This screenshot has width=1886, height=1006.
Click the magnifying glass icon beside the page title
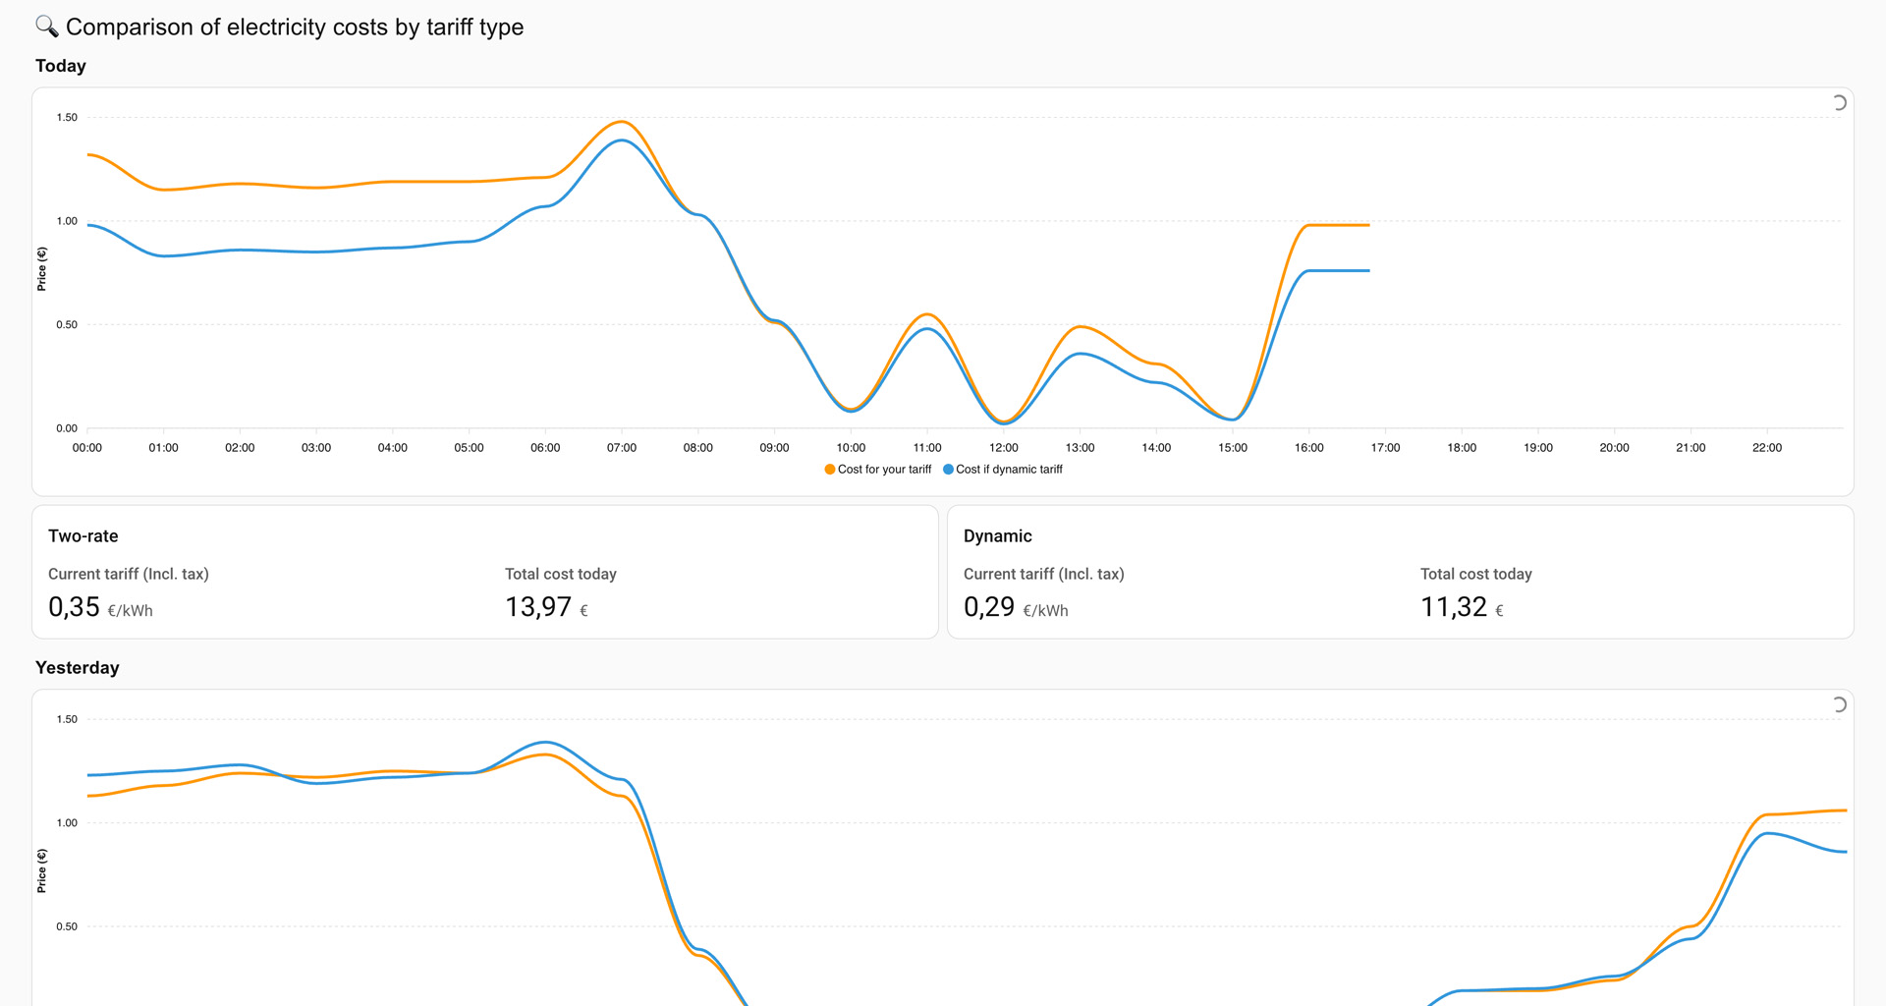[x=46, y=27]
